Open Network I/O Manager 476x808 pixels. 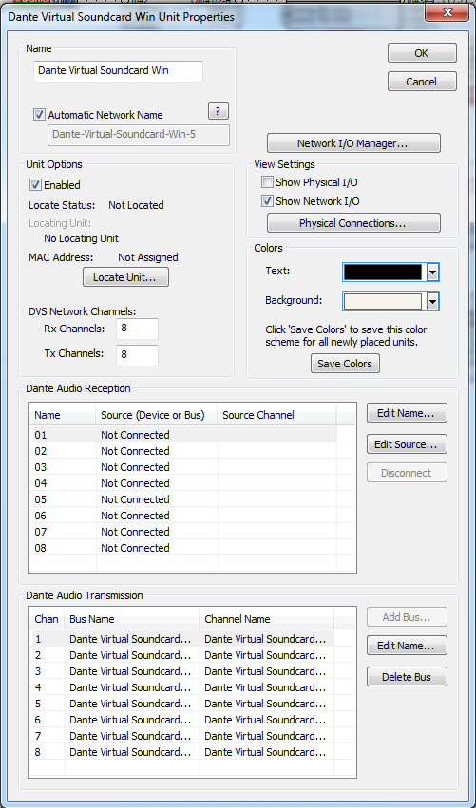tap(353, 143)
